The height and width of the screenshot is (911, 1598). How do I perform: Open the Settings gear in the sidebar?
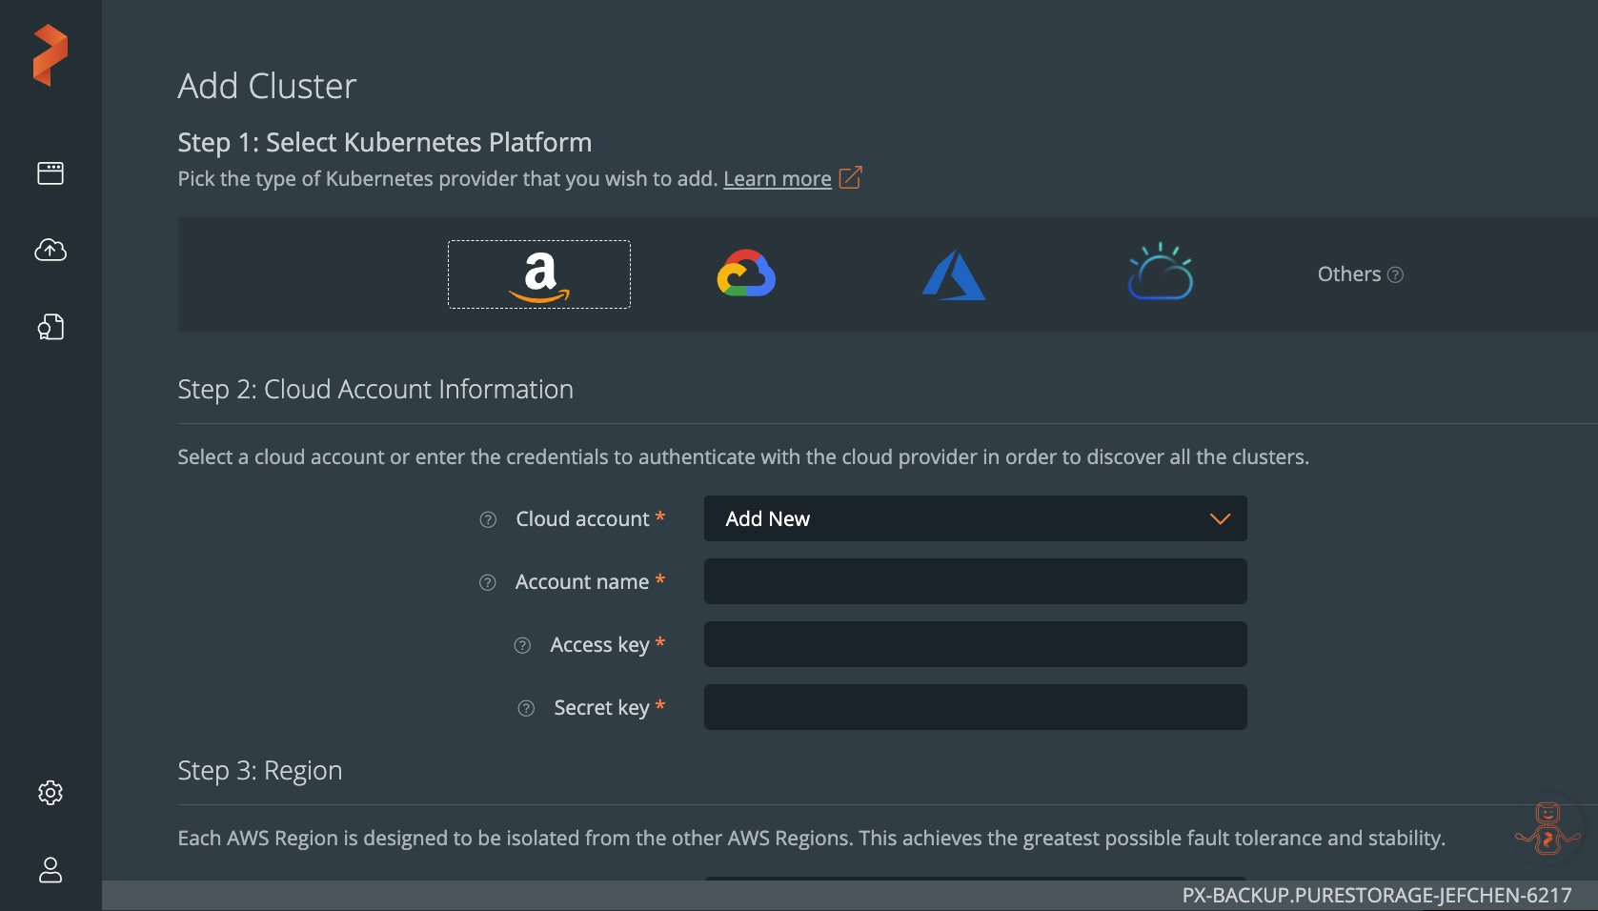point(50,792)
